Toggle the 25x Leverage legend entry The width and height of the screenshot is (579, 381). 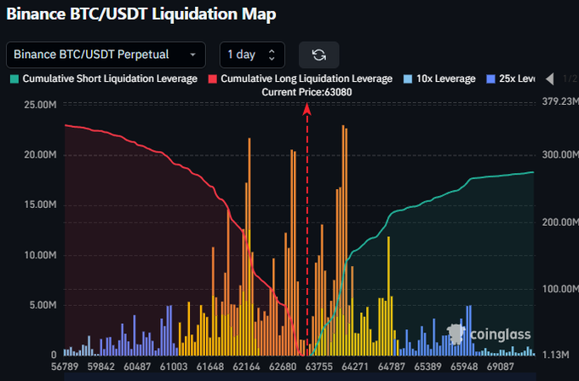click(511, 78)
